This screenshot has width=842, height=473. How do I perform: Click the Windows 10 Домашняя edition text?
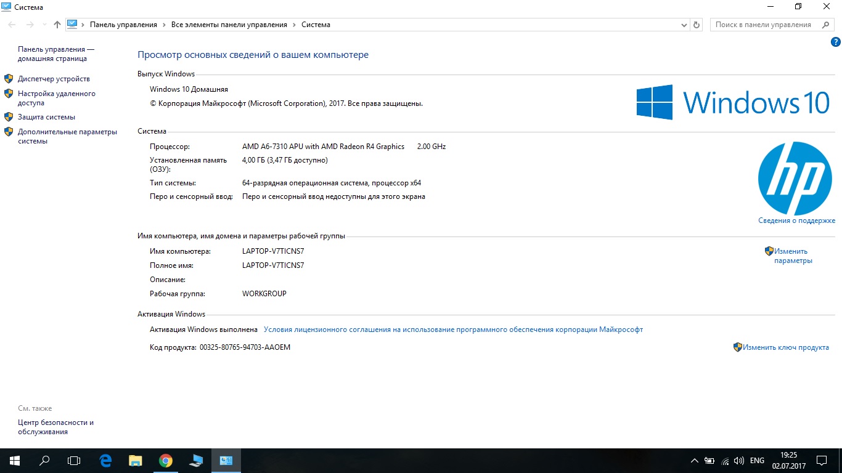(189, 89)
